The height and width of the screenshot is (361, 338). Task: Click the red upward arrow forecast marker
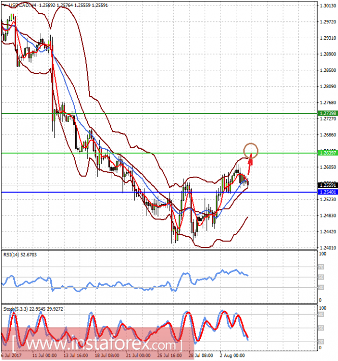(250, 164)
